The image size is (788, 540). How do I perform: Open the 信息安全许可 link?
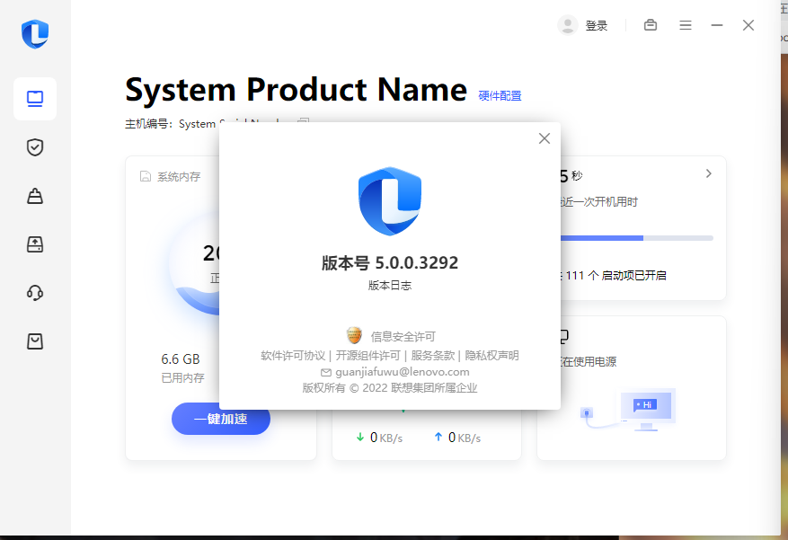point(403,337)
